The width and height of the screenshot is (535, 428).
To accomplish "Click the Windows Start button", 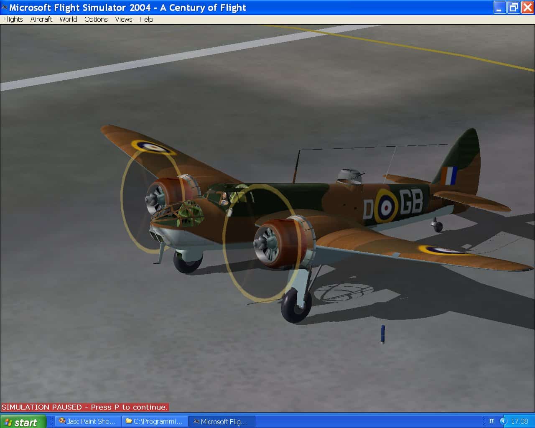I will [x=22, y=422].
